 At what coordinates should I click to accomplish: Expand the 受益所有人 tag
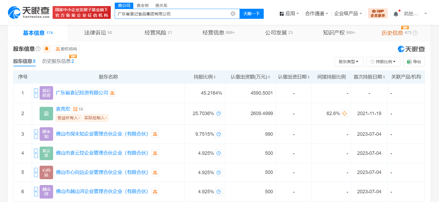(x=69, y=118)
